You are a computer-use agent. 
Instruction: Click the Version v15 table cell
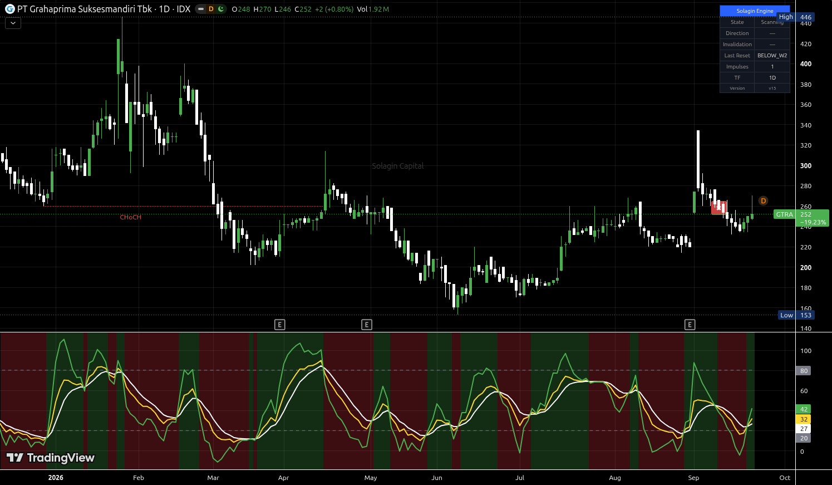[x=772, y=88]
